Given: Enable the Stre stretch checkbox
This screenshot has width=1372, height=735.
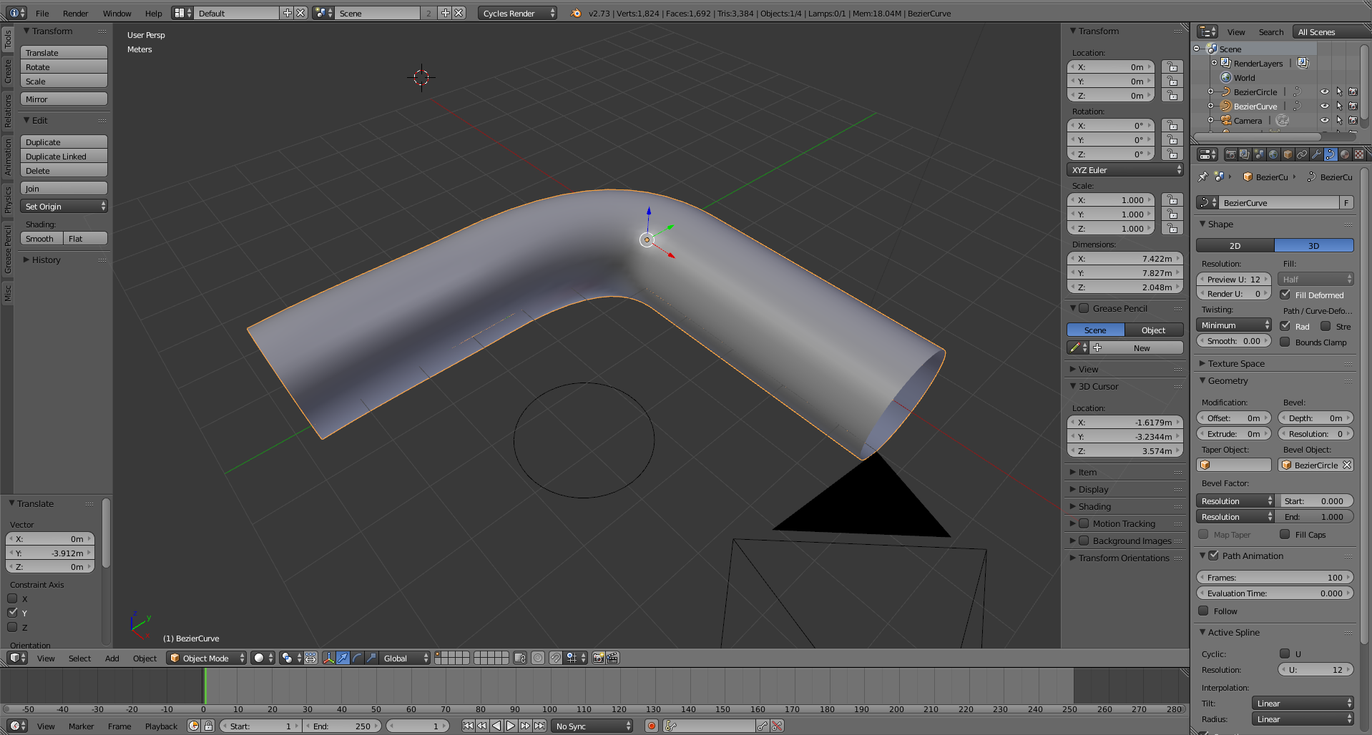Looking at the screenshot, I should [1326, 325].
